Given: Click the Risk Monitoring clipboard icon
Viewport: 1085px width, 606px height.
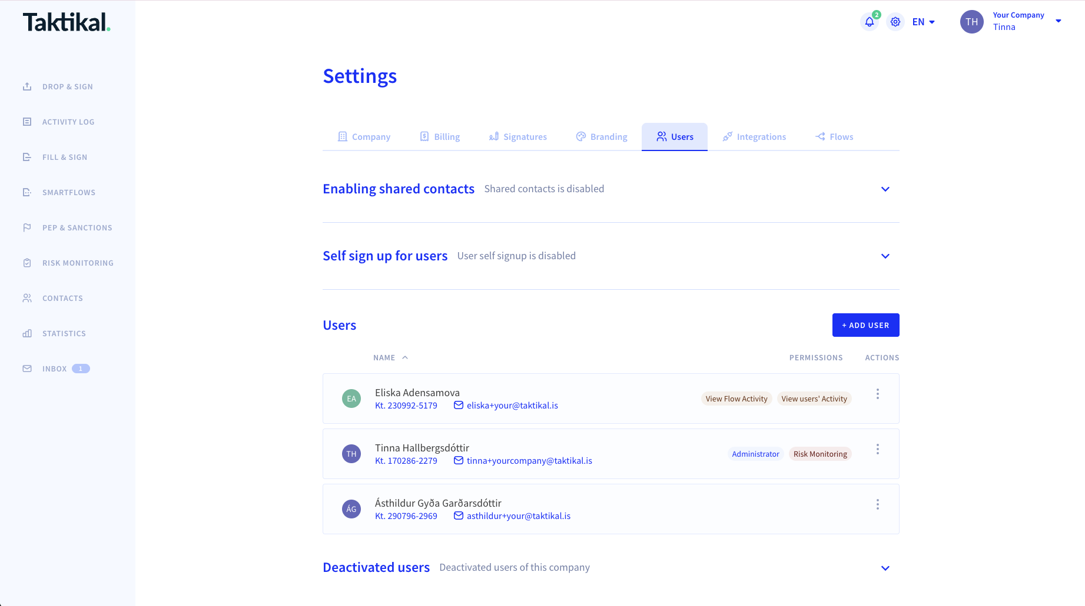Looking at the screenshot, I should pyautogui.click(x=27, y=263).
